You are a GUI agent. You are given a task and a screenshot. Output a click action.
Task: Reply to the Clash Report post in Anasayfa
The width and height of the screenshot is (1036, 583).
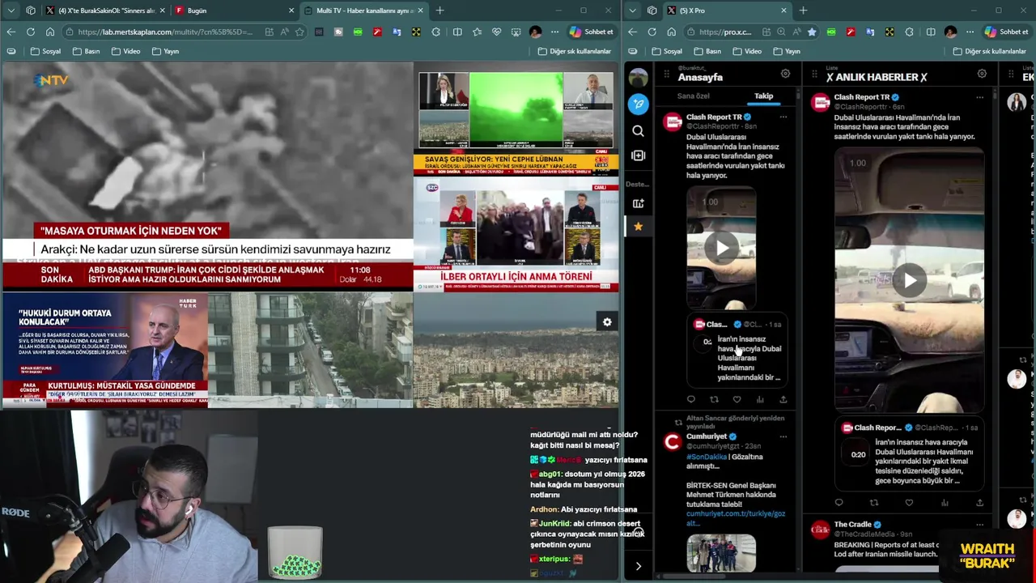(690, 399)
